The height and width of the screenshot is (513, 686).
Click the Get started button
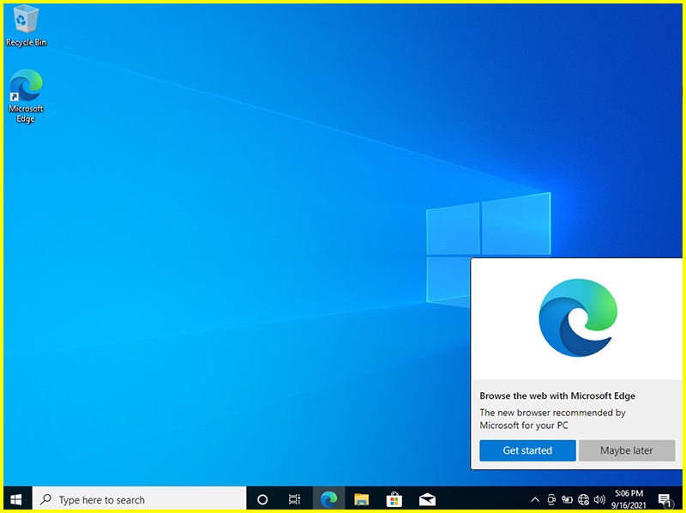pos(527,450)
